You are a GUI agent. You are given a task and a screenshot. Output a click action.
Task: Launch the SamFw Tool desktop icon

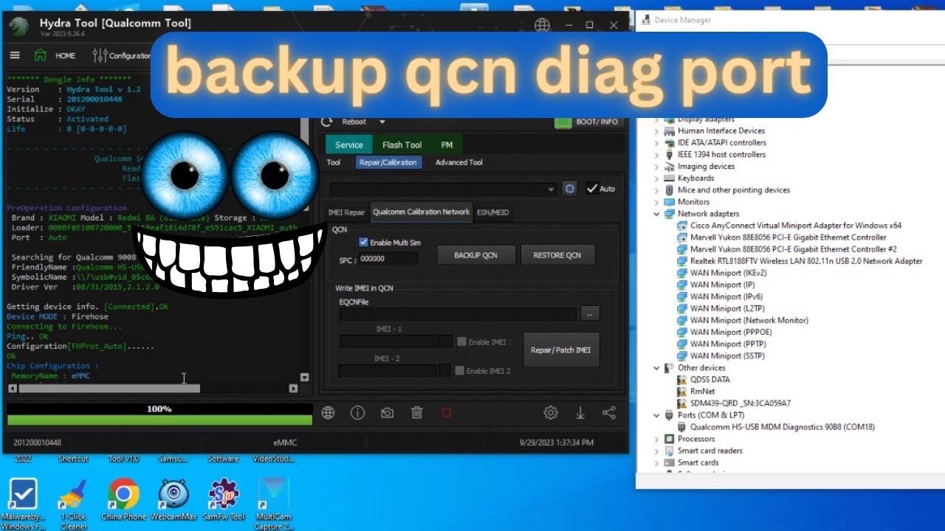pyautogui.click(x=224, y=499)
